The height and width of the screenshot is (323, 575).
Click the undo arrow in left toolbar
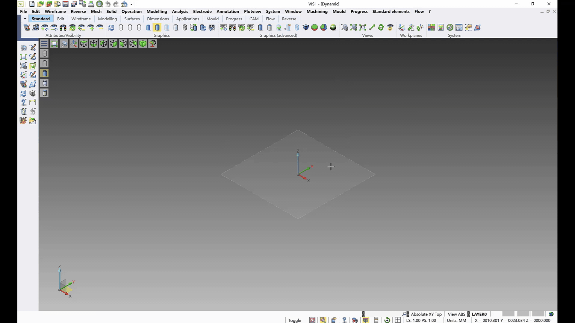pyautogui.click(x=33, y=112)
